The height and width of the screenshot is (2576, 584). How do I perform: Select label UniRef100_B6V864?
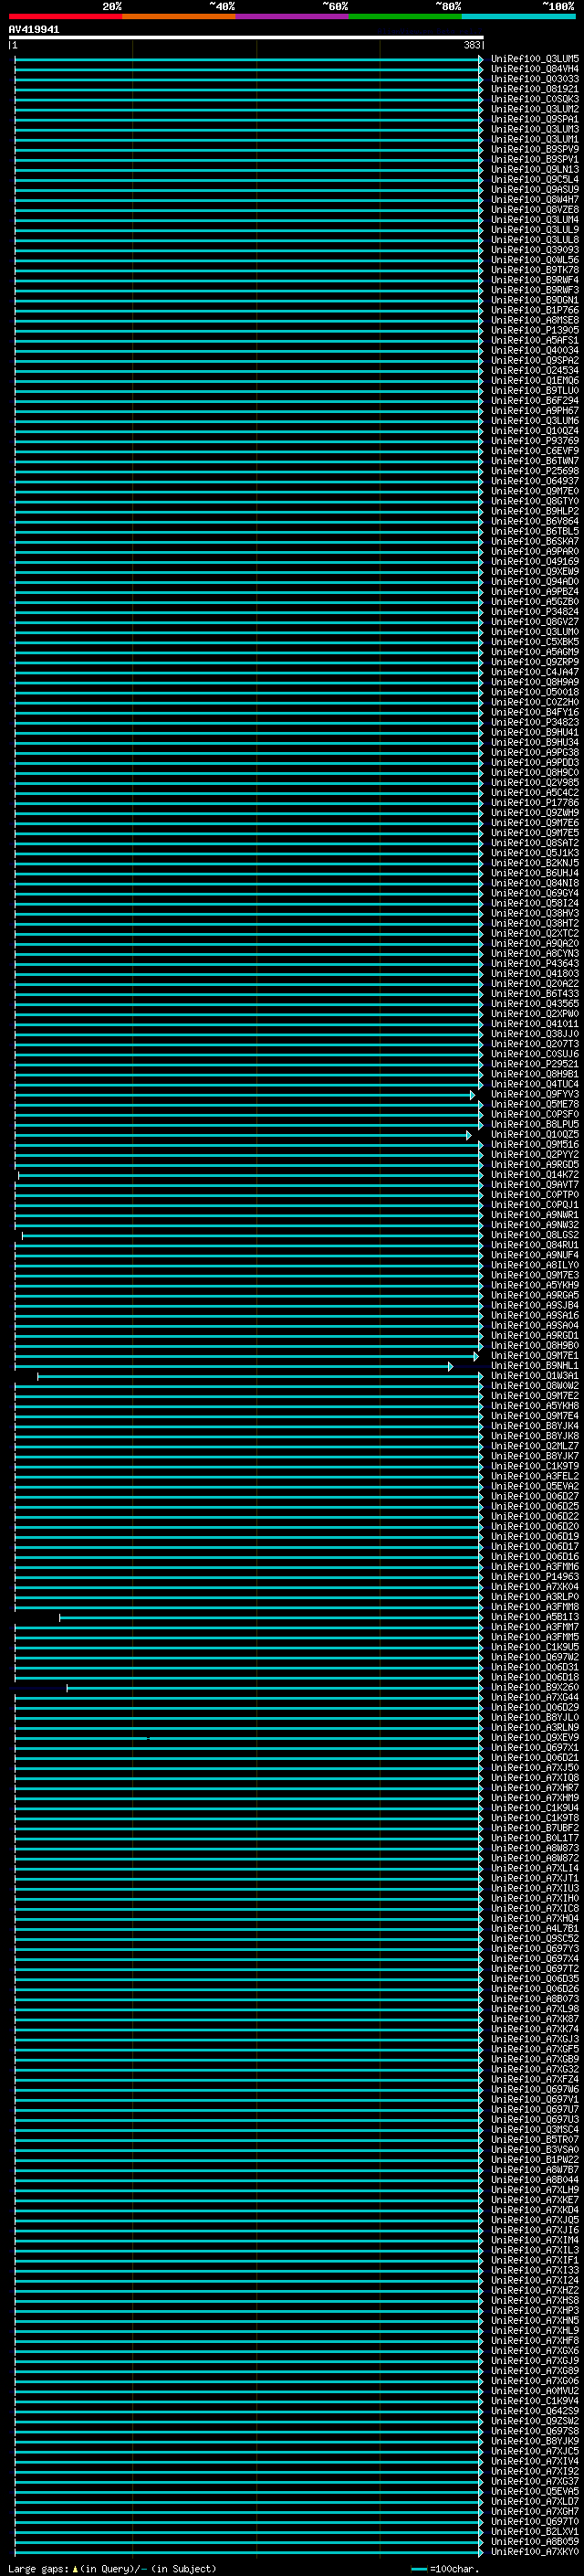coord(534,522)
